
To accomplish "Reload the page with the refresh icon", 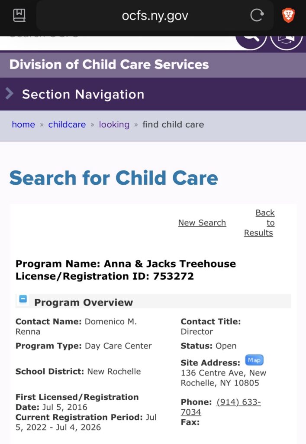I will pos(257,16).
